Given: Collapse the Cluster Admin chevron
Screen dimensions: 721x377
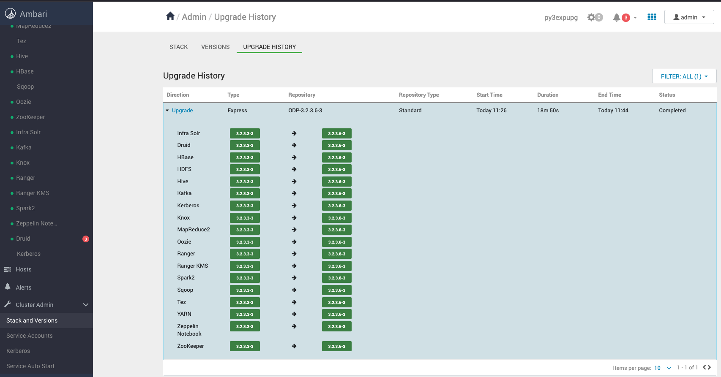Looking at the screenshot, I should tap(86, 305).
